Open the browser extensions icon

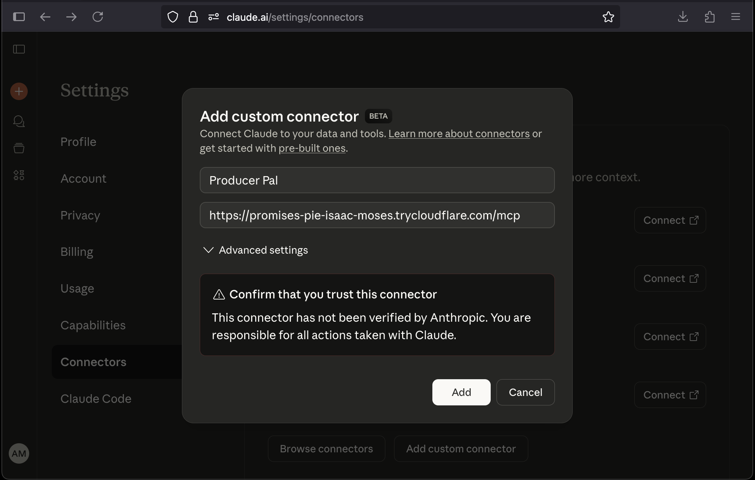pos(710,17)
